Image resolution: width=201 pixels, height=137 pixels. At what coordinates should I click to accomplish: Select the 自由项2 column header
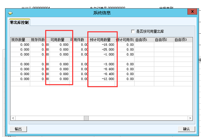click(x=164, y=40)
